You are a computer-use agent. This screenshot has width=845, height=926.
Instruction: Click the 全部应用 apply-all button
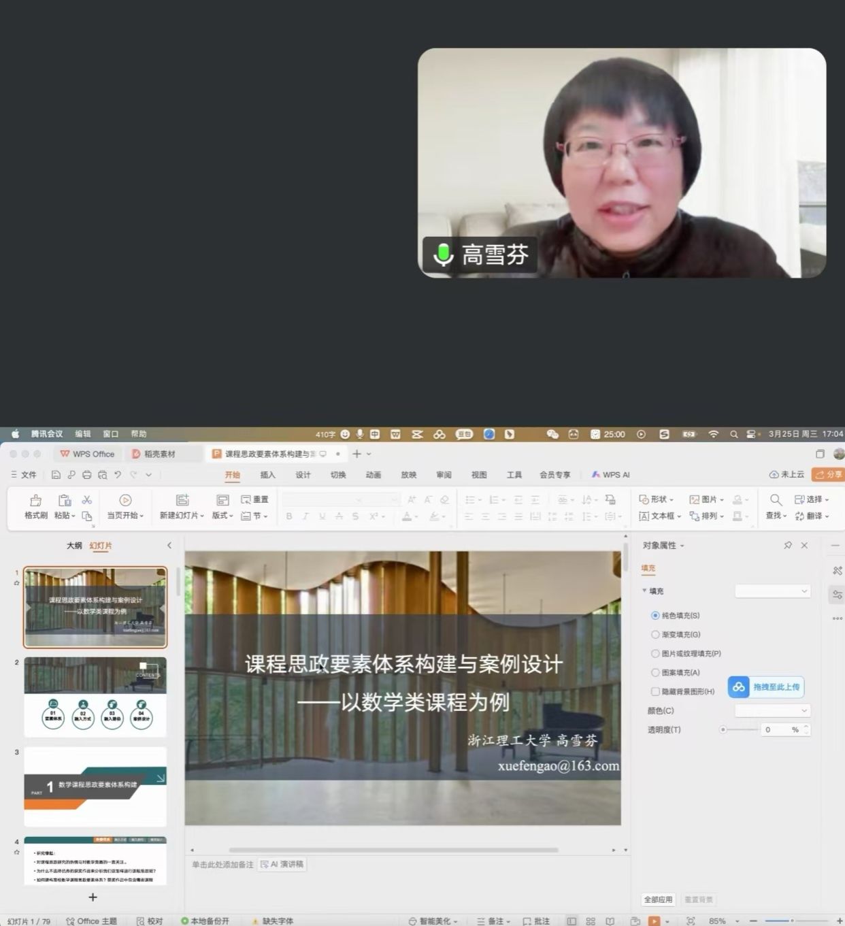point(658,899)
